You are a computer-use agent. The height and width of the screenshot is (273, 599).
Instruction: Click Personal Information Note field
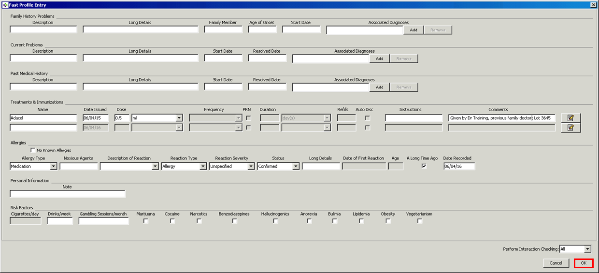click(68, 194)
